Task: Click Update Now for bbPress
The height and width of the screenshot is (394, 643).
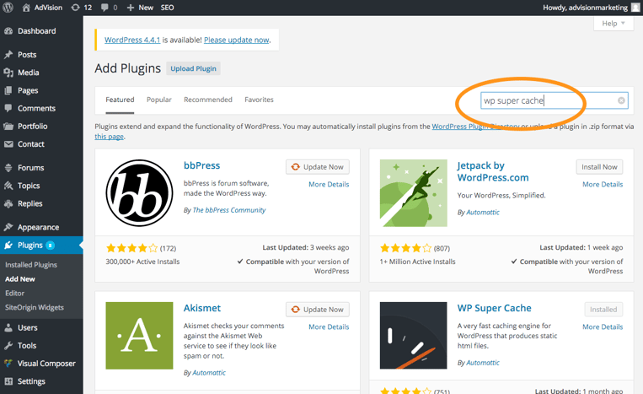Action: [318, 167]
